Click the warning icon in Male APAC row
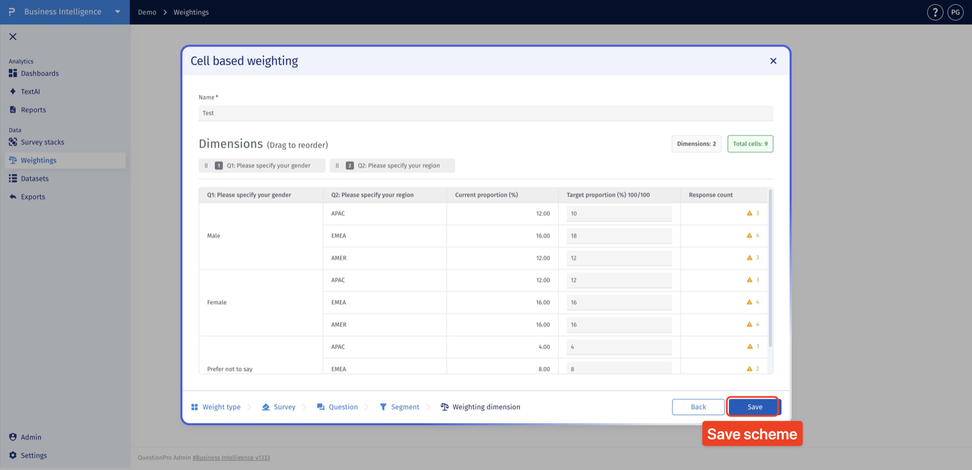Image resolution: width=972 pixels, height=470 pixels. (x=749, y=213)
